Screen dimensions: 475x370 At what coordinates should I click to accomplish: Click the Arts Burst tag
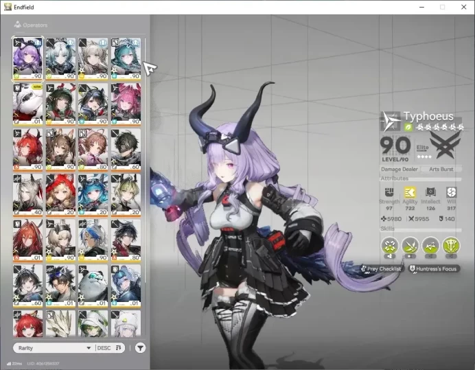441,169
